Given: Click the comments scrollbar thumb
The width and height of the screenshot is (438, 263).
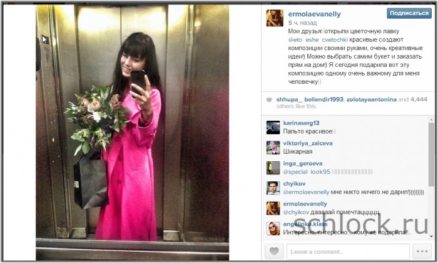Looking at the screenshot, I should click(431, 154).
